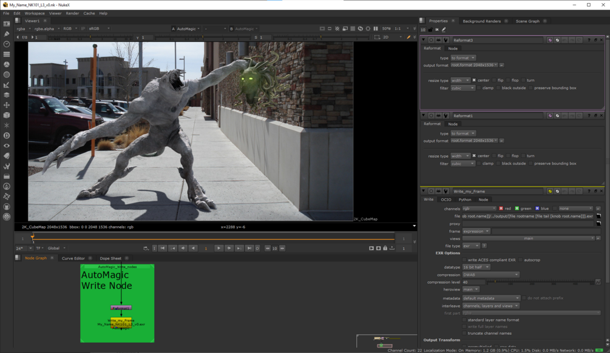
Task: Adjust the compression level slider
Action: [540, 282]
